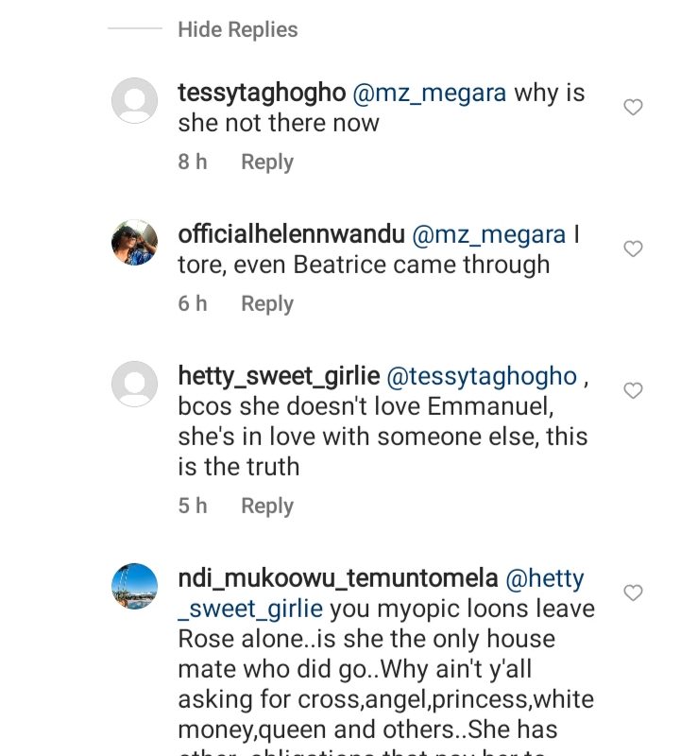Image resolution: width=680 pixels, height=756 pixels.
Task: Open tessytaghogho username link
Action: [x=261, y=94]
